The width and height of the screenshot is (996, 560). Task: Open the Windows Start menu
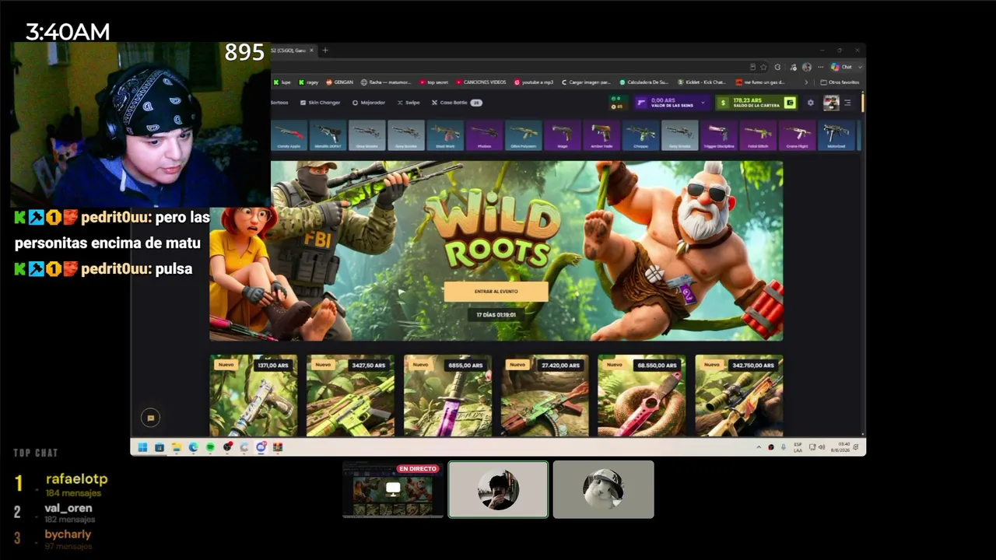point(142,447)
